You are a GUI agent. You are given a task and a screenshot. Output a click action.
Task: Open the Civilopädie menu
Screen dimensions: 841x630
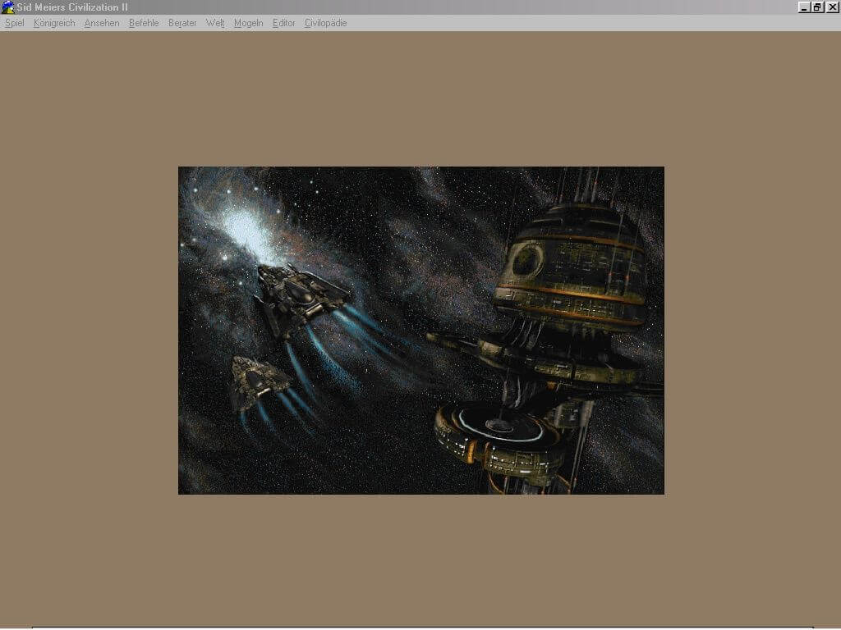[325, 23]
